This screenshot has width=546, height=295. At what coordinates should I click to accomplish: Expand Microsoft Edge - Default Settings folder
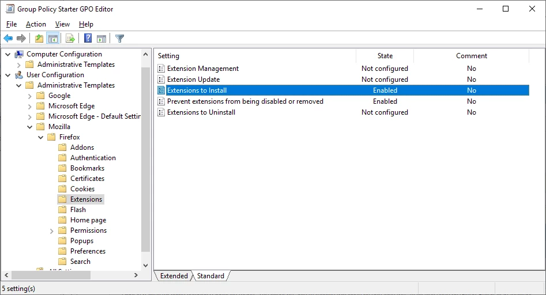29,117
